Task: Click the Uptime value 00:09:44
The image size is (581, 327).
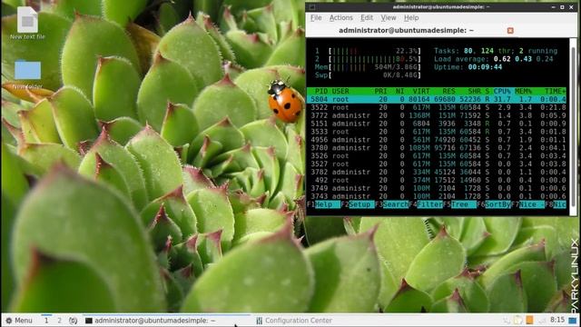Action: click(485, 67)
